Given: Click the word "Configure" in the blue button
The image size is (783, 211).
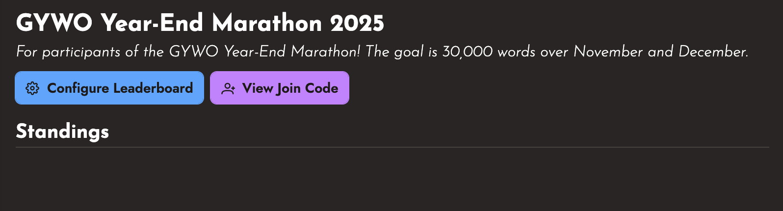Looking at the screenshot, I should 78,88.
